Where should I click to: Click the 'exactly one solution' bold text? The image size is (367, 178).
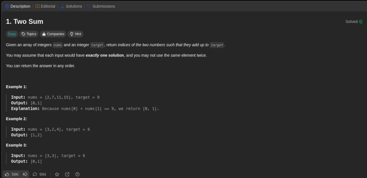pos(105,56)
